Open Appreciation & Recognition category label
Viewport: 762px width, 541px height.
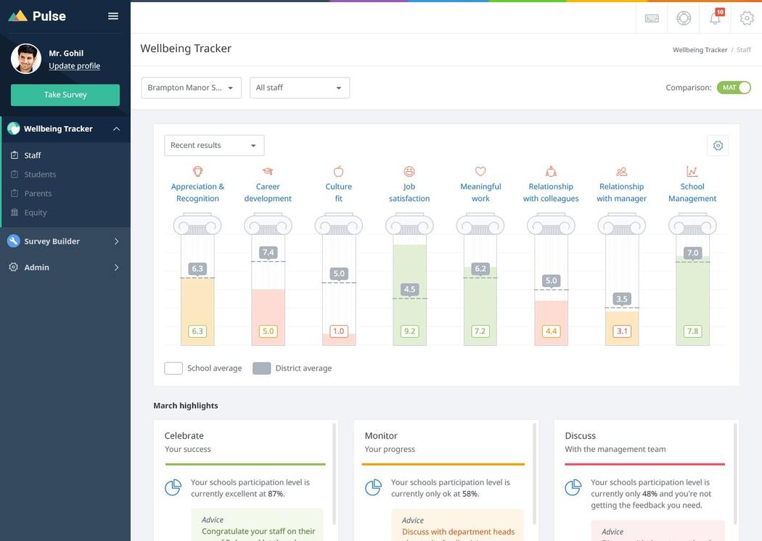[197, 192]
